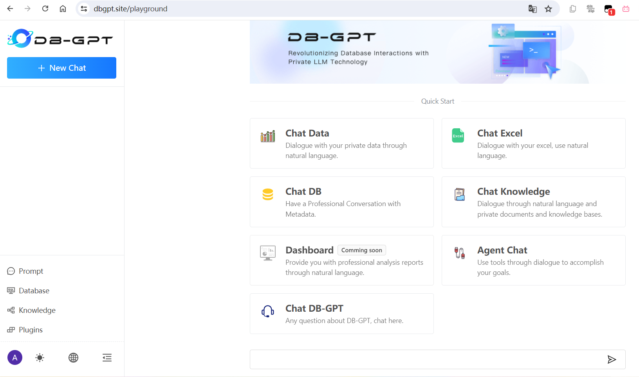Image resolution: width=639 pixels, height=377 pixels.
Task: Open the Chat Excel card
Action: (533, 144)
